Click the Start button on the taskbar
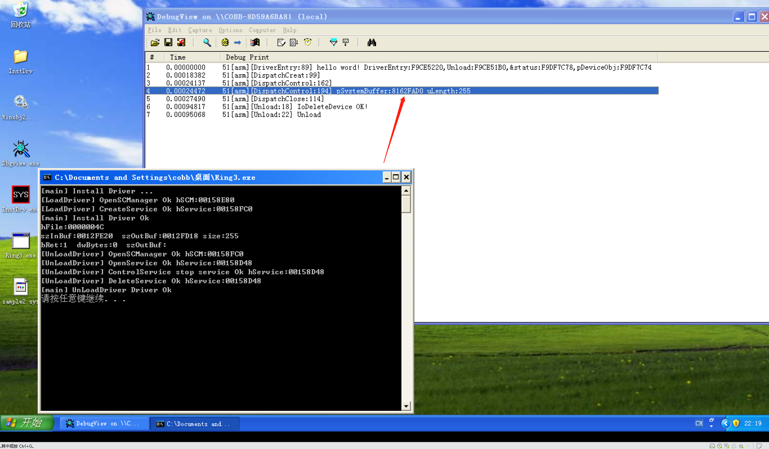Viewport: 769px width, 449px height. point(27,423)
